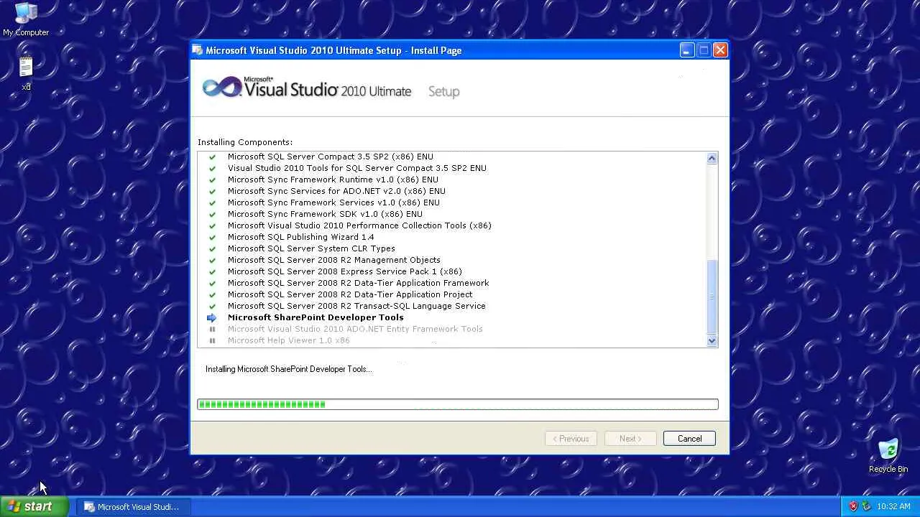
Task: Select bold 'Microsoft SharePoint Developer Tools' row
Action: [316, 317]
